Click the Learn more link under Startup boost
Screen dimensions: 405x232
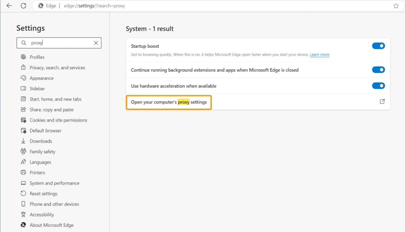point(319,54)
